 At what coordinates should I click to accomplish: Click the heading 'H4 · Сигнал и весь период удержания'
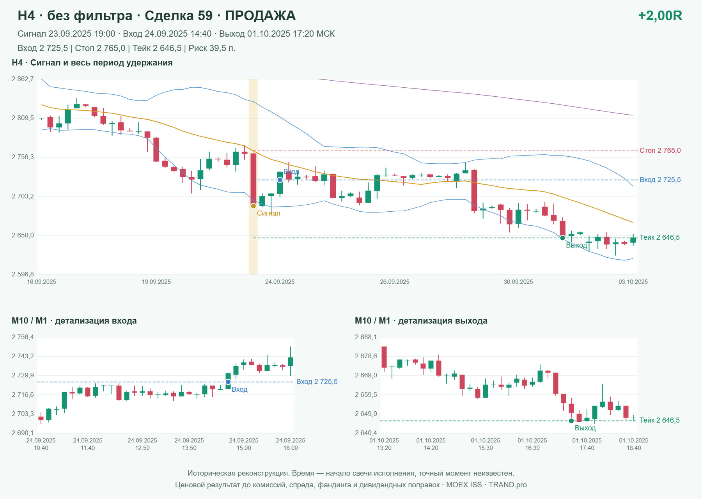[92, 63]
